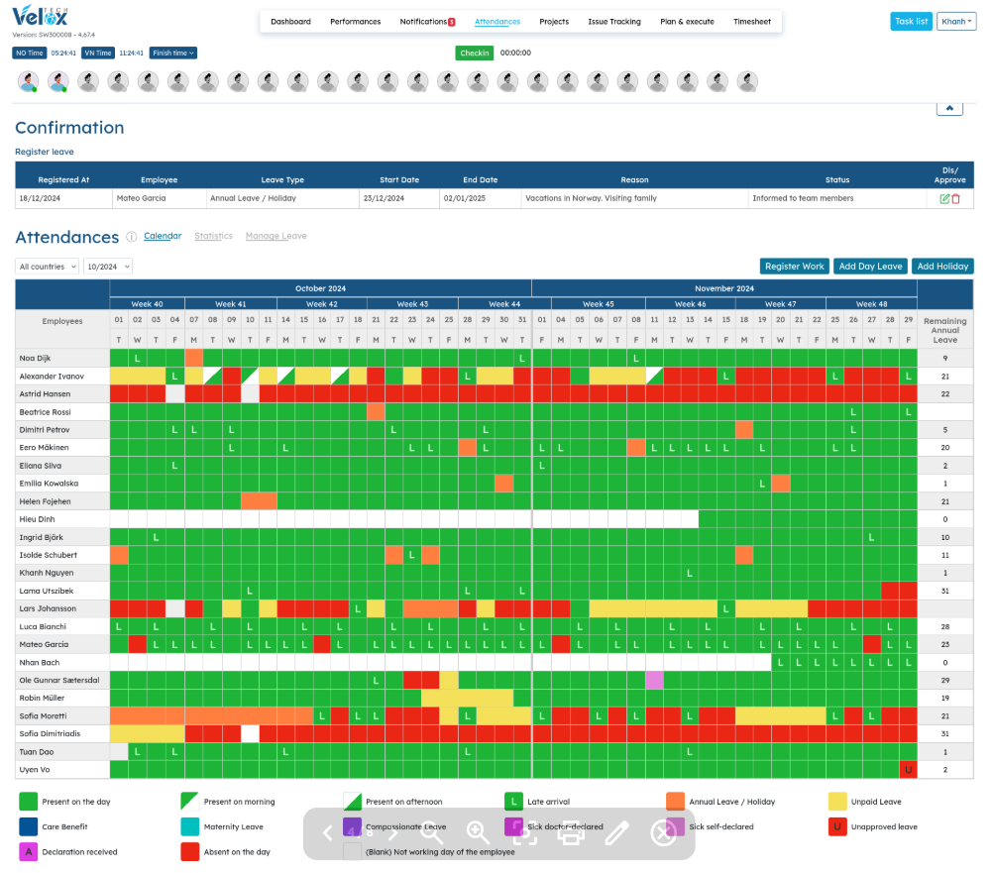This screenshot has height=873, width=993.
Task: Click the zoom in magnifier icon
Action: [x=479, y=833]
